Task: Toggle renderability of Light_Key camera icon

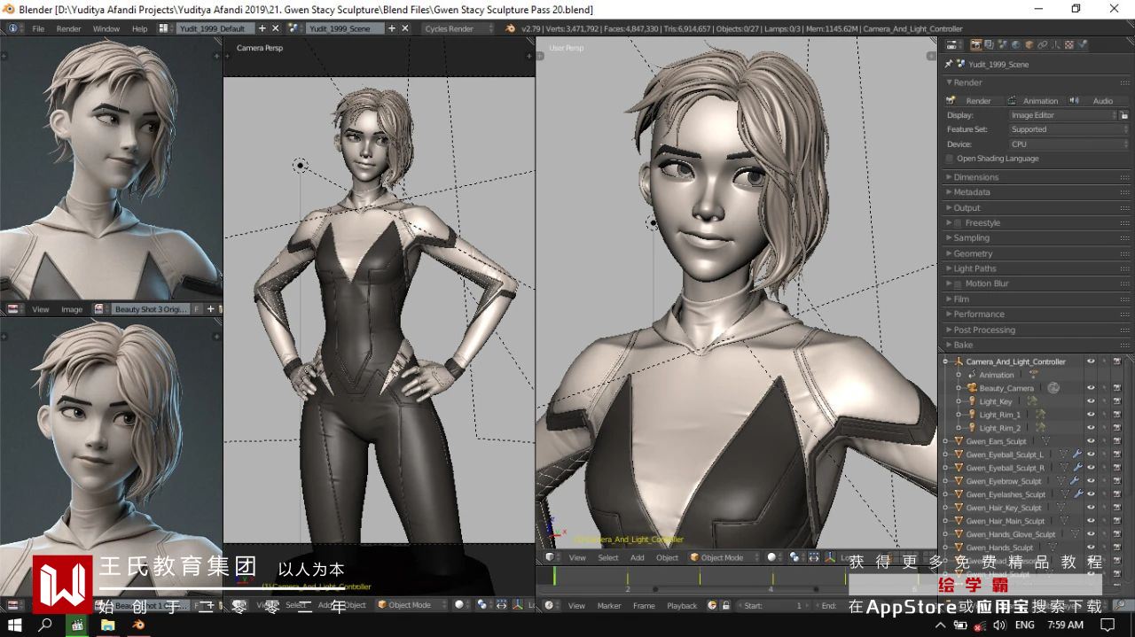Action: click(1116, 401)
